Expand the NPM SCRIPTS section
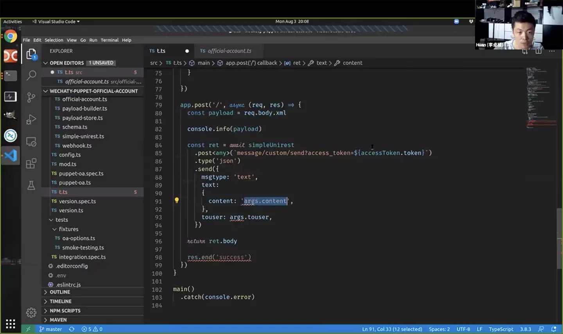 (x=65, y=311)
